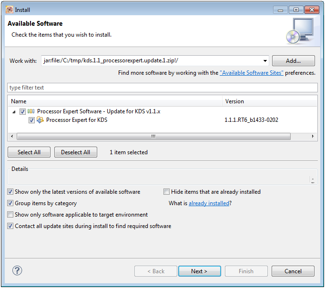Click the category icon beside Processor Expert Software
The height and width of the screenshot is (288, 325).
[31, 111]
